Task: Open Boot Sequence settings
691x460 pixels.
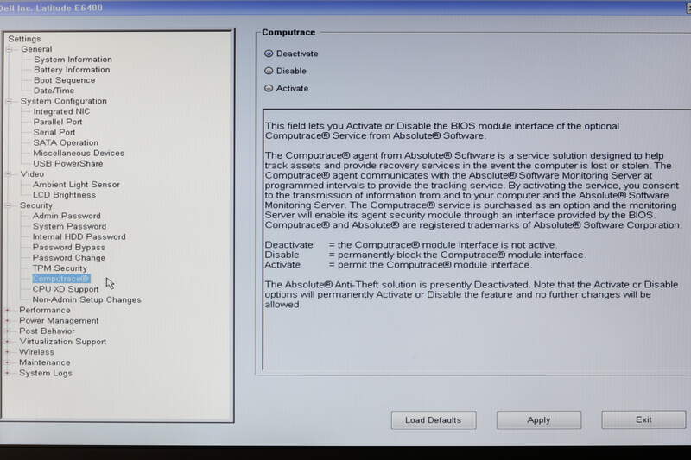Action: pyautogui.click(x=64, y=80)
